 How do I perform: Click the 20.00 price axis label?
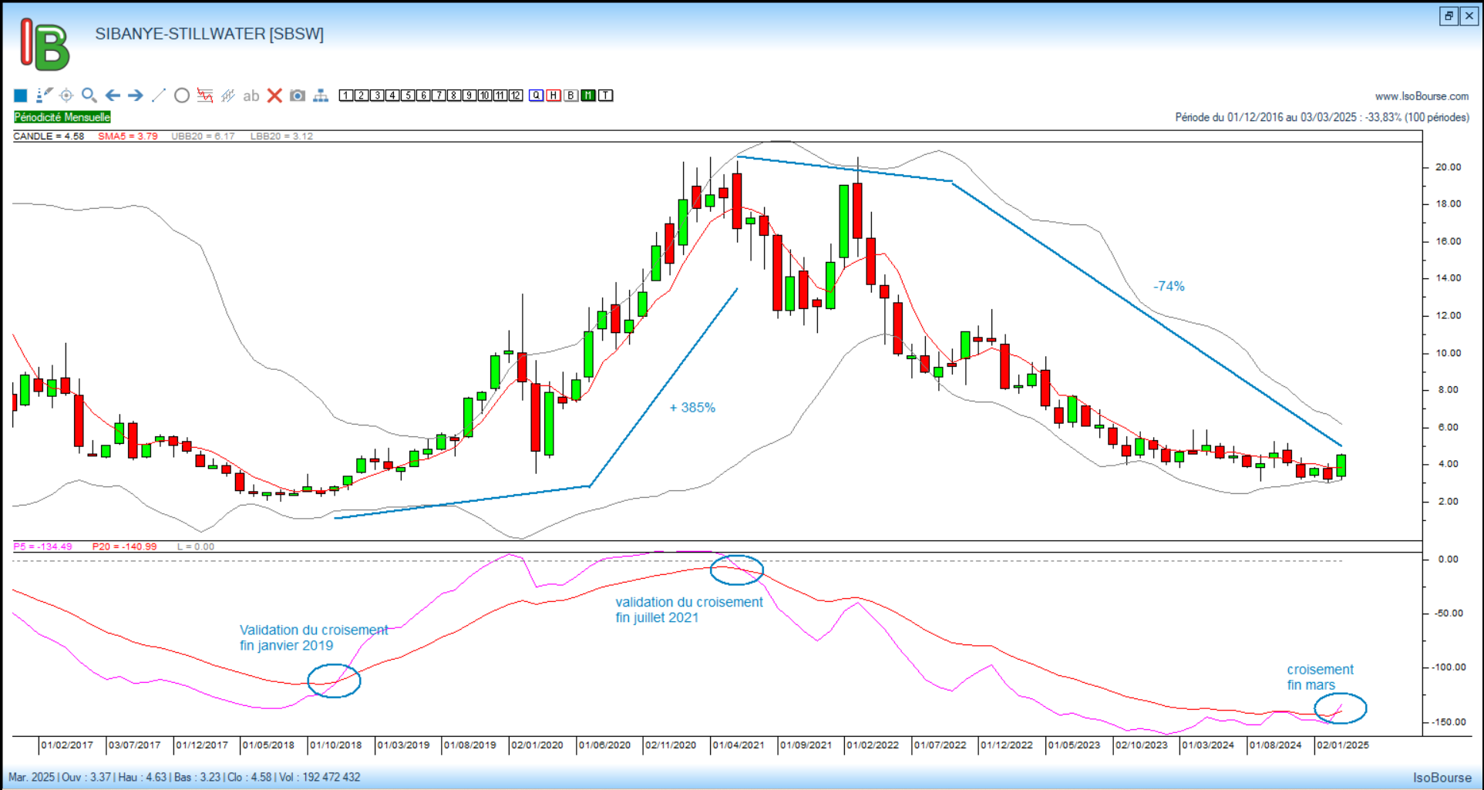tap(1448, 166)
